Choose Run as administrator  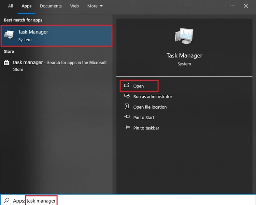click(153, 97)
